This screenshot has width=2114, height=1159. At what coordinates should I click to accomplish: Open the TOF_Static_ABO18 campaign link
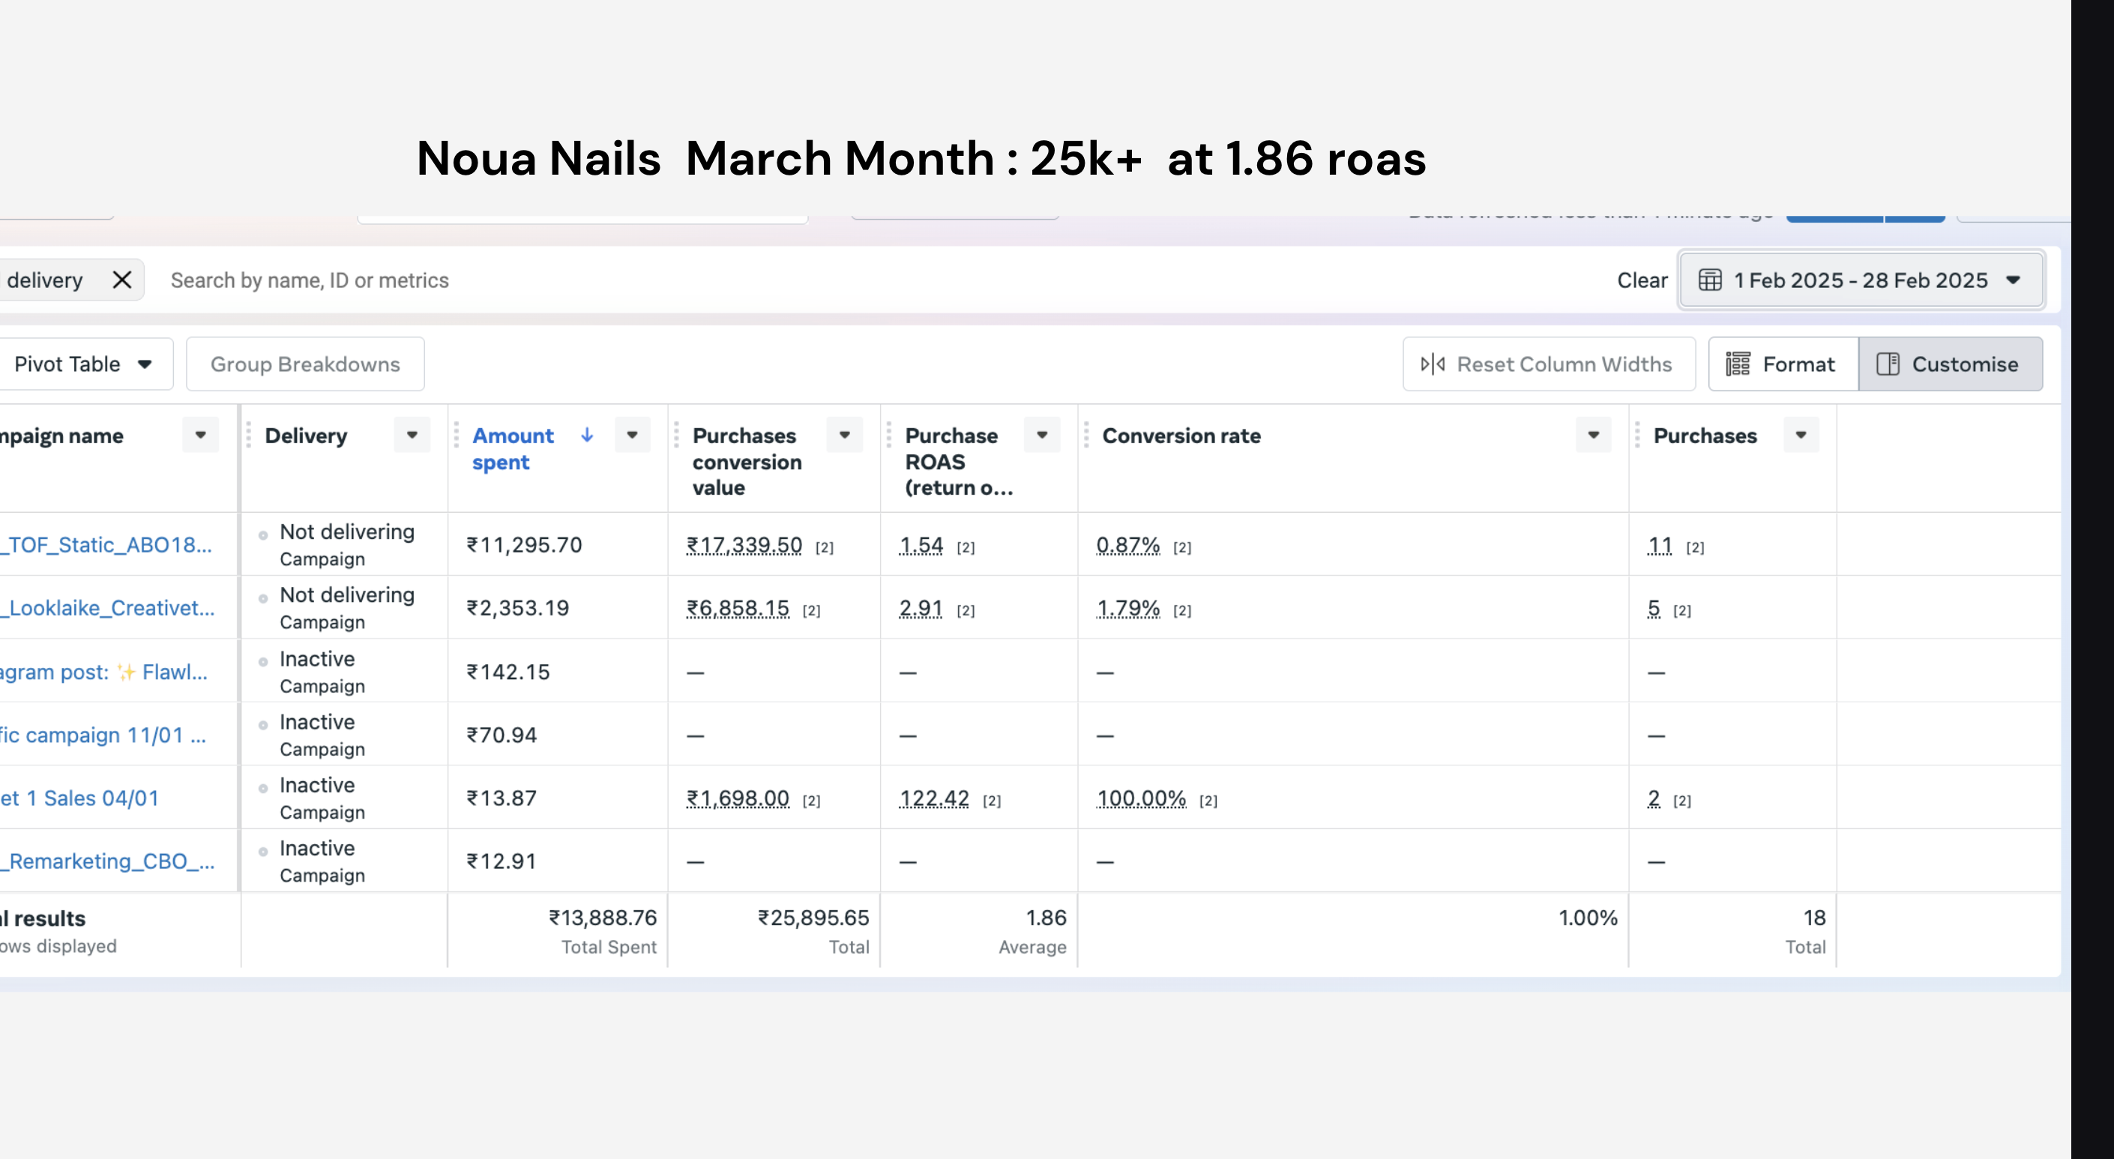106,545
